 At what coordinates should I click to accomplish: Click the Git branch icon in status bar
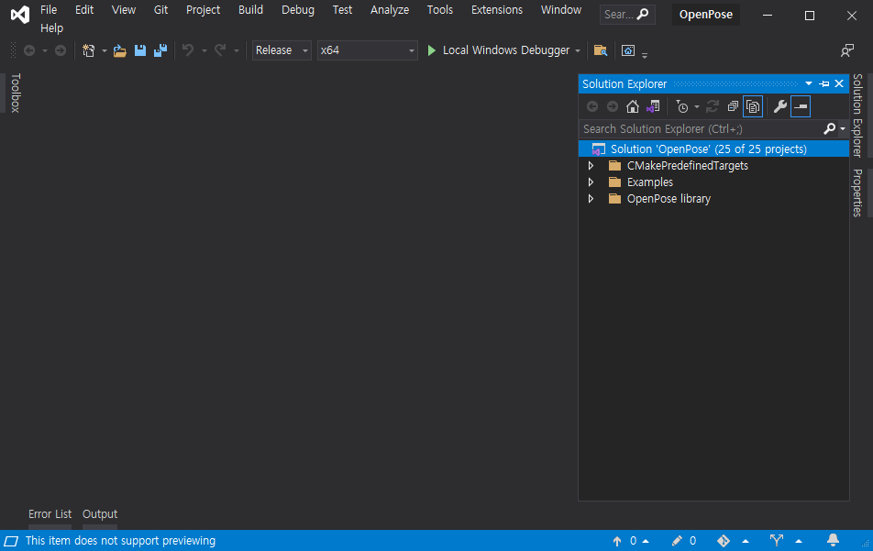pyautogui.click(x=776, y=540)
